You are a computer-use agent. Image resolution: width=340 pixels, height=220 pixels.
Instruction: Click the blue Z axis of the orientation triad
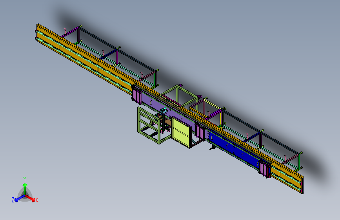click(x=20, y=198)
